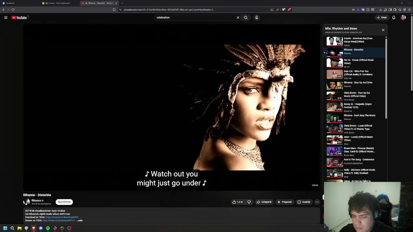Play Estelle - American Boy from mix

point(355,42)
